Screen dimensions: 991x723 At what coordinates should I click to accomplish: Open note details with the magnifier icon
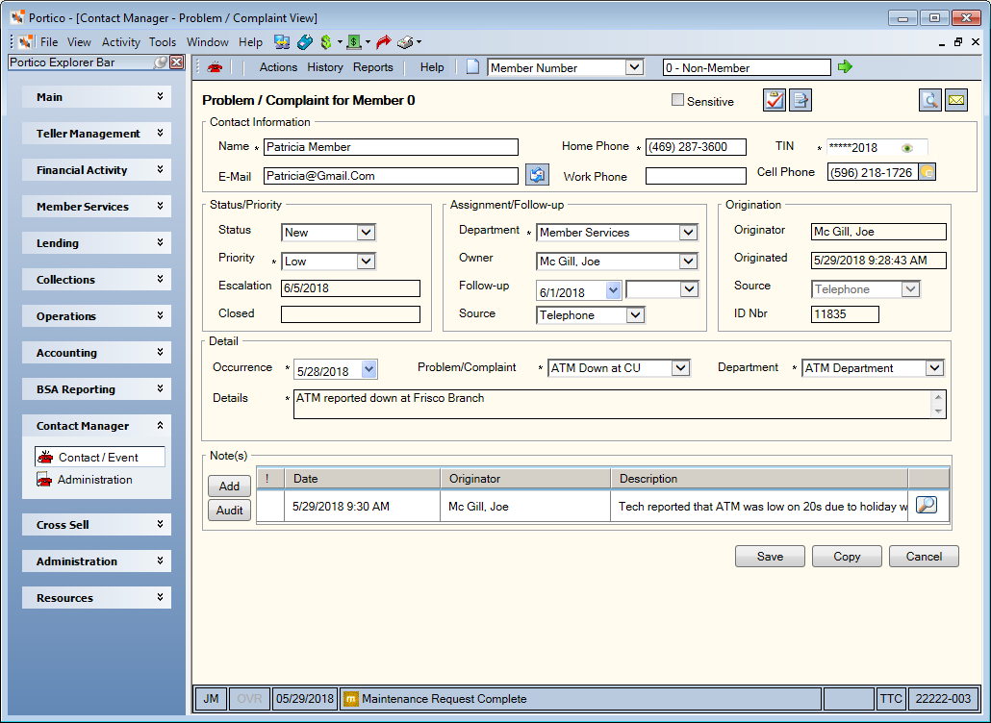point(926,505)
